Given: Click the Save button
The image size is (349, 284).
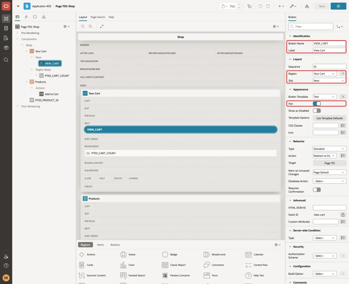Looking at the screenshot, I should [x=322, y=6].
